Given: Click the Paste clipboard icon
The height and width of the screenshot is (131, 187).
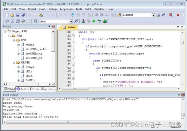Looking at the screenshot, I should click(x=41, y=15).
